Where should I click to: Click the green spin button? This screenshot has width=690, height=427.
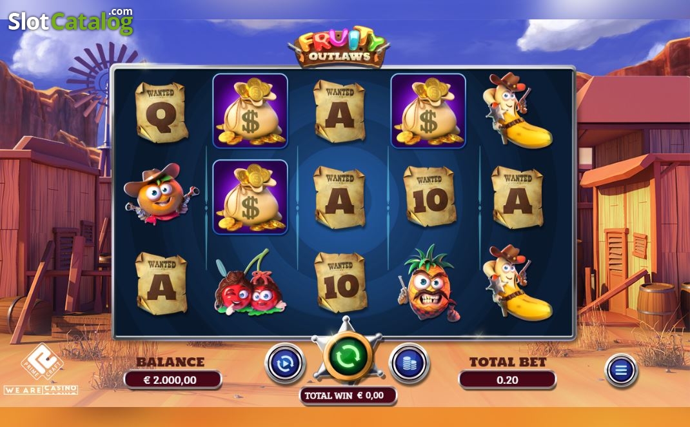(347, 355)
